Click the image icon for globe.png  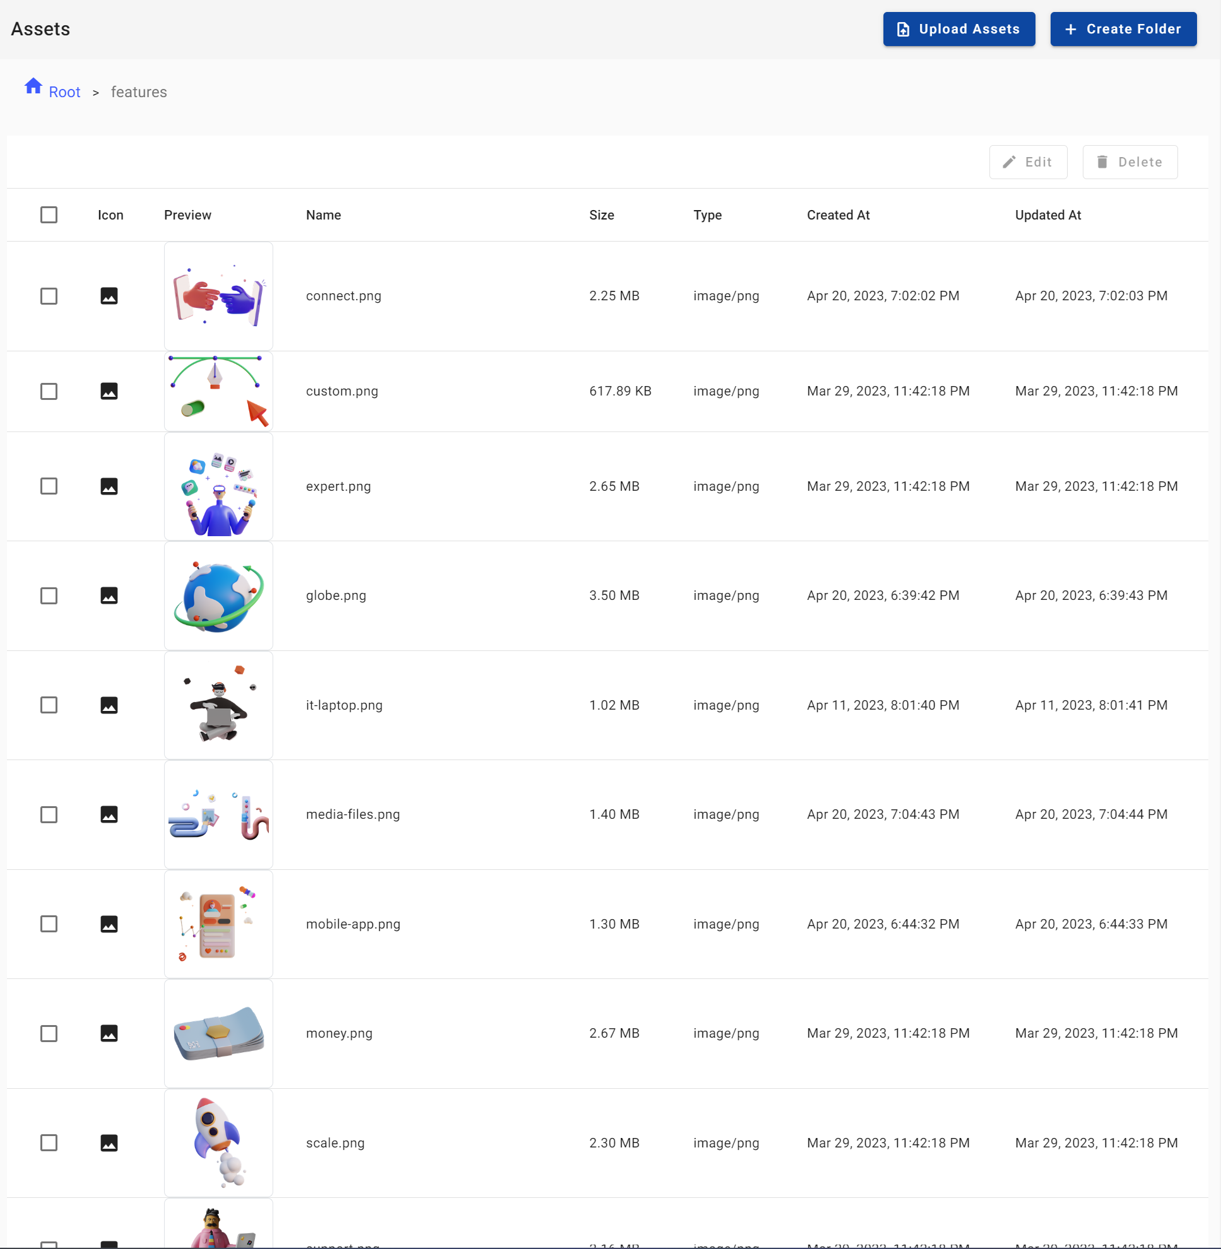(x=109, y=595)
